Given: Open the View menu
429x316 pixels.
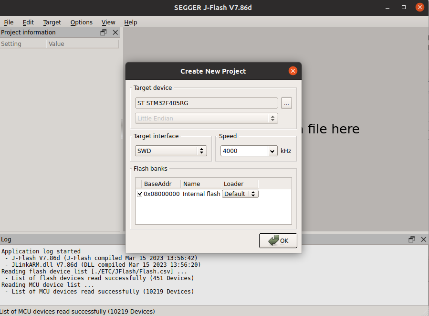Looking at the screenshot, I should click(x=108, y=22).
